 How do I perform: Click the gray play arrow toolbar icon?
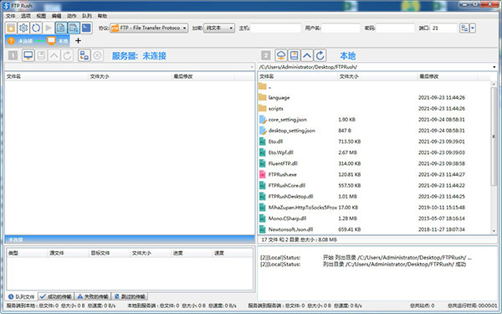49,28
